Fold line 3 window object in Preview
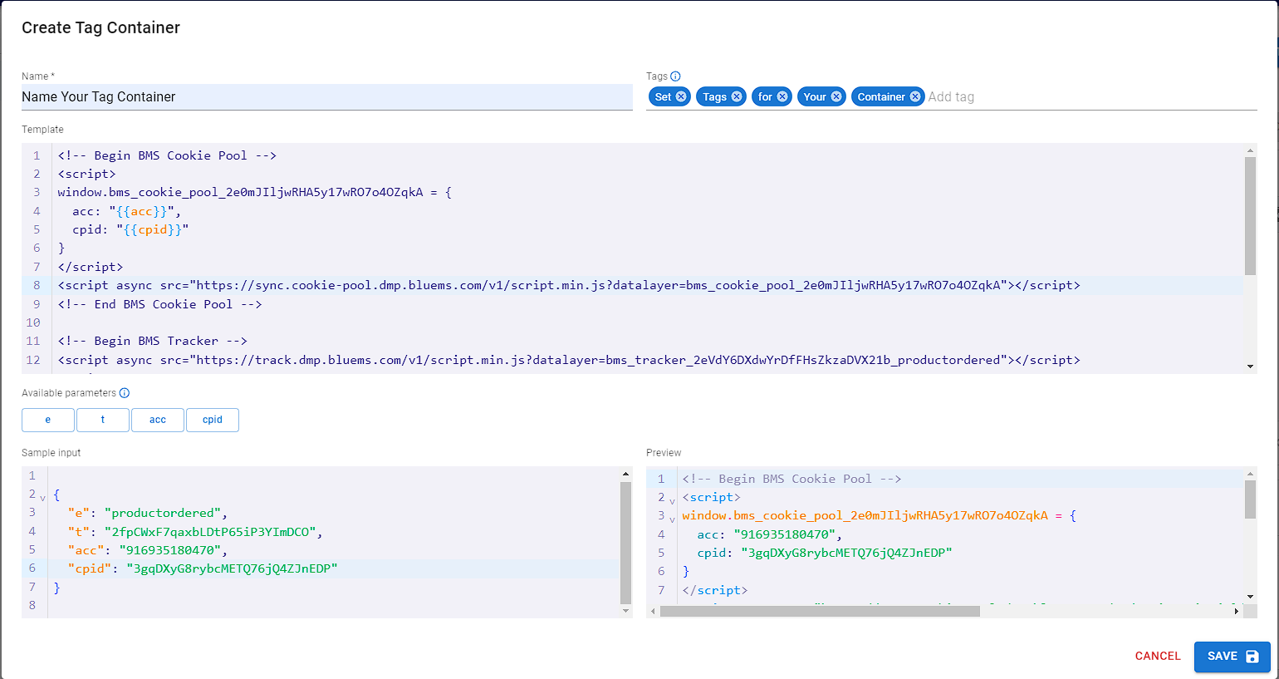Screen dimensions: 1279x679 click(x=673, y=519)
